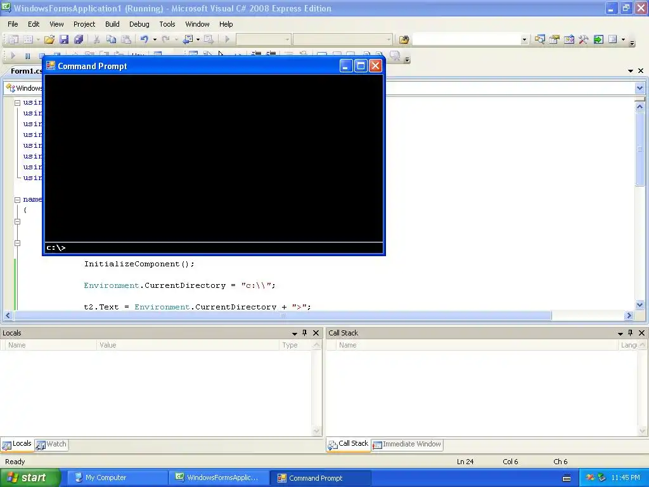Click the Paste clipboard icon
This screenshot has width=649, height=487.
(x=126, y=39)
